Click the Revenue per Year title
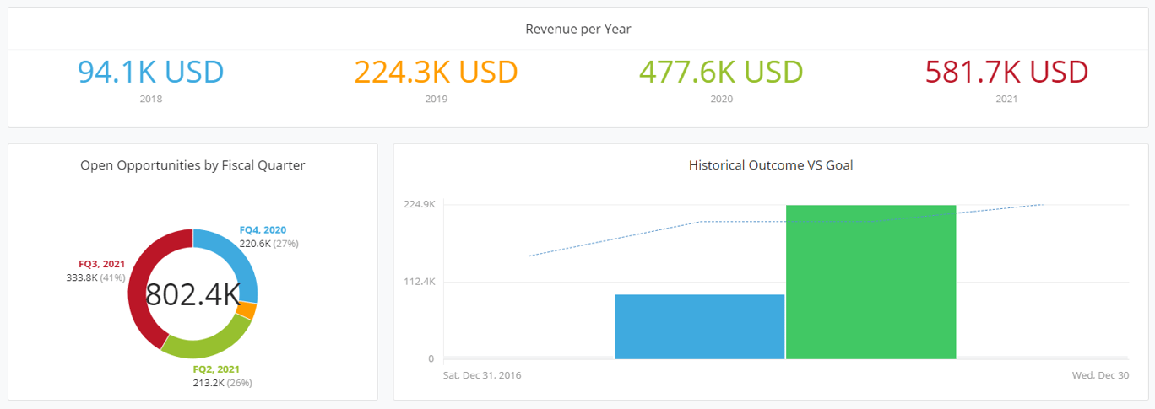Screen dimensions: 1155x409 [578, 29]
